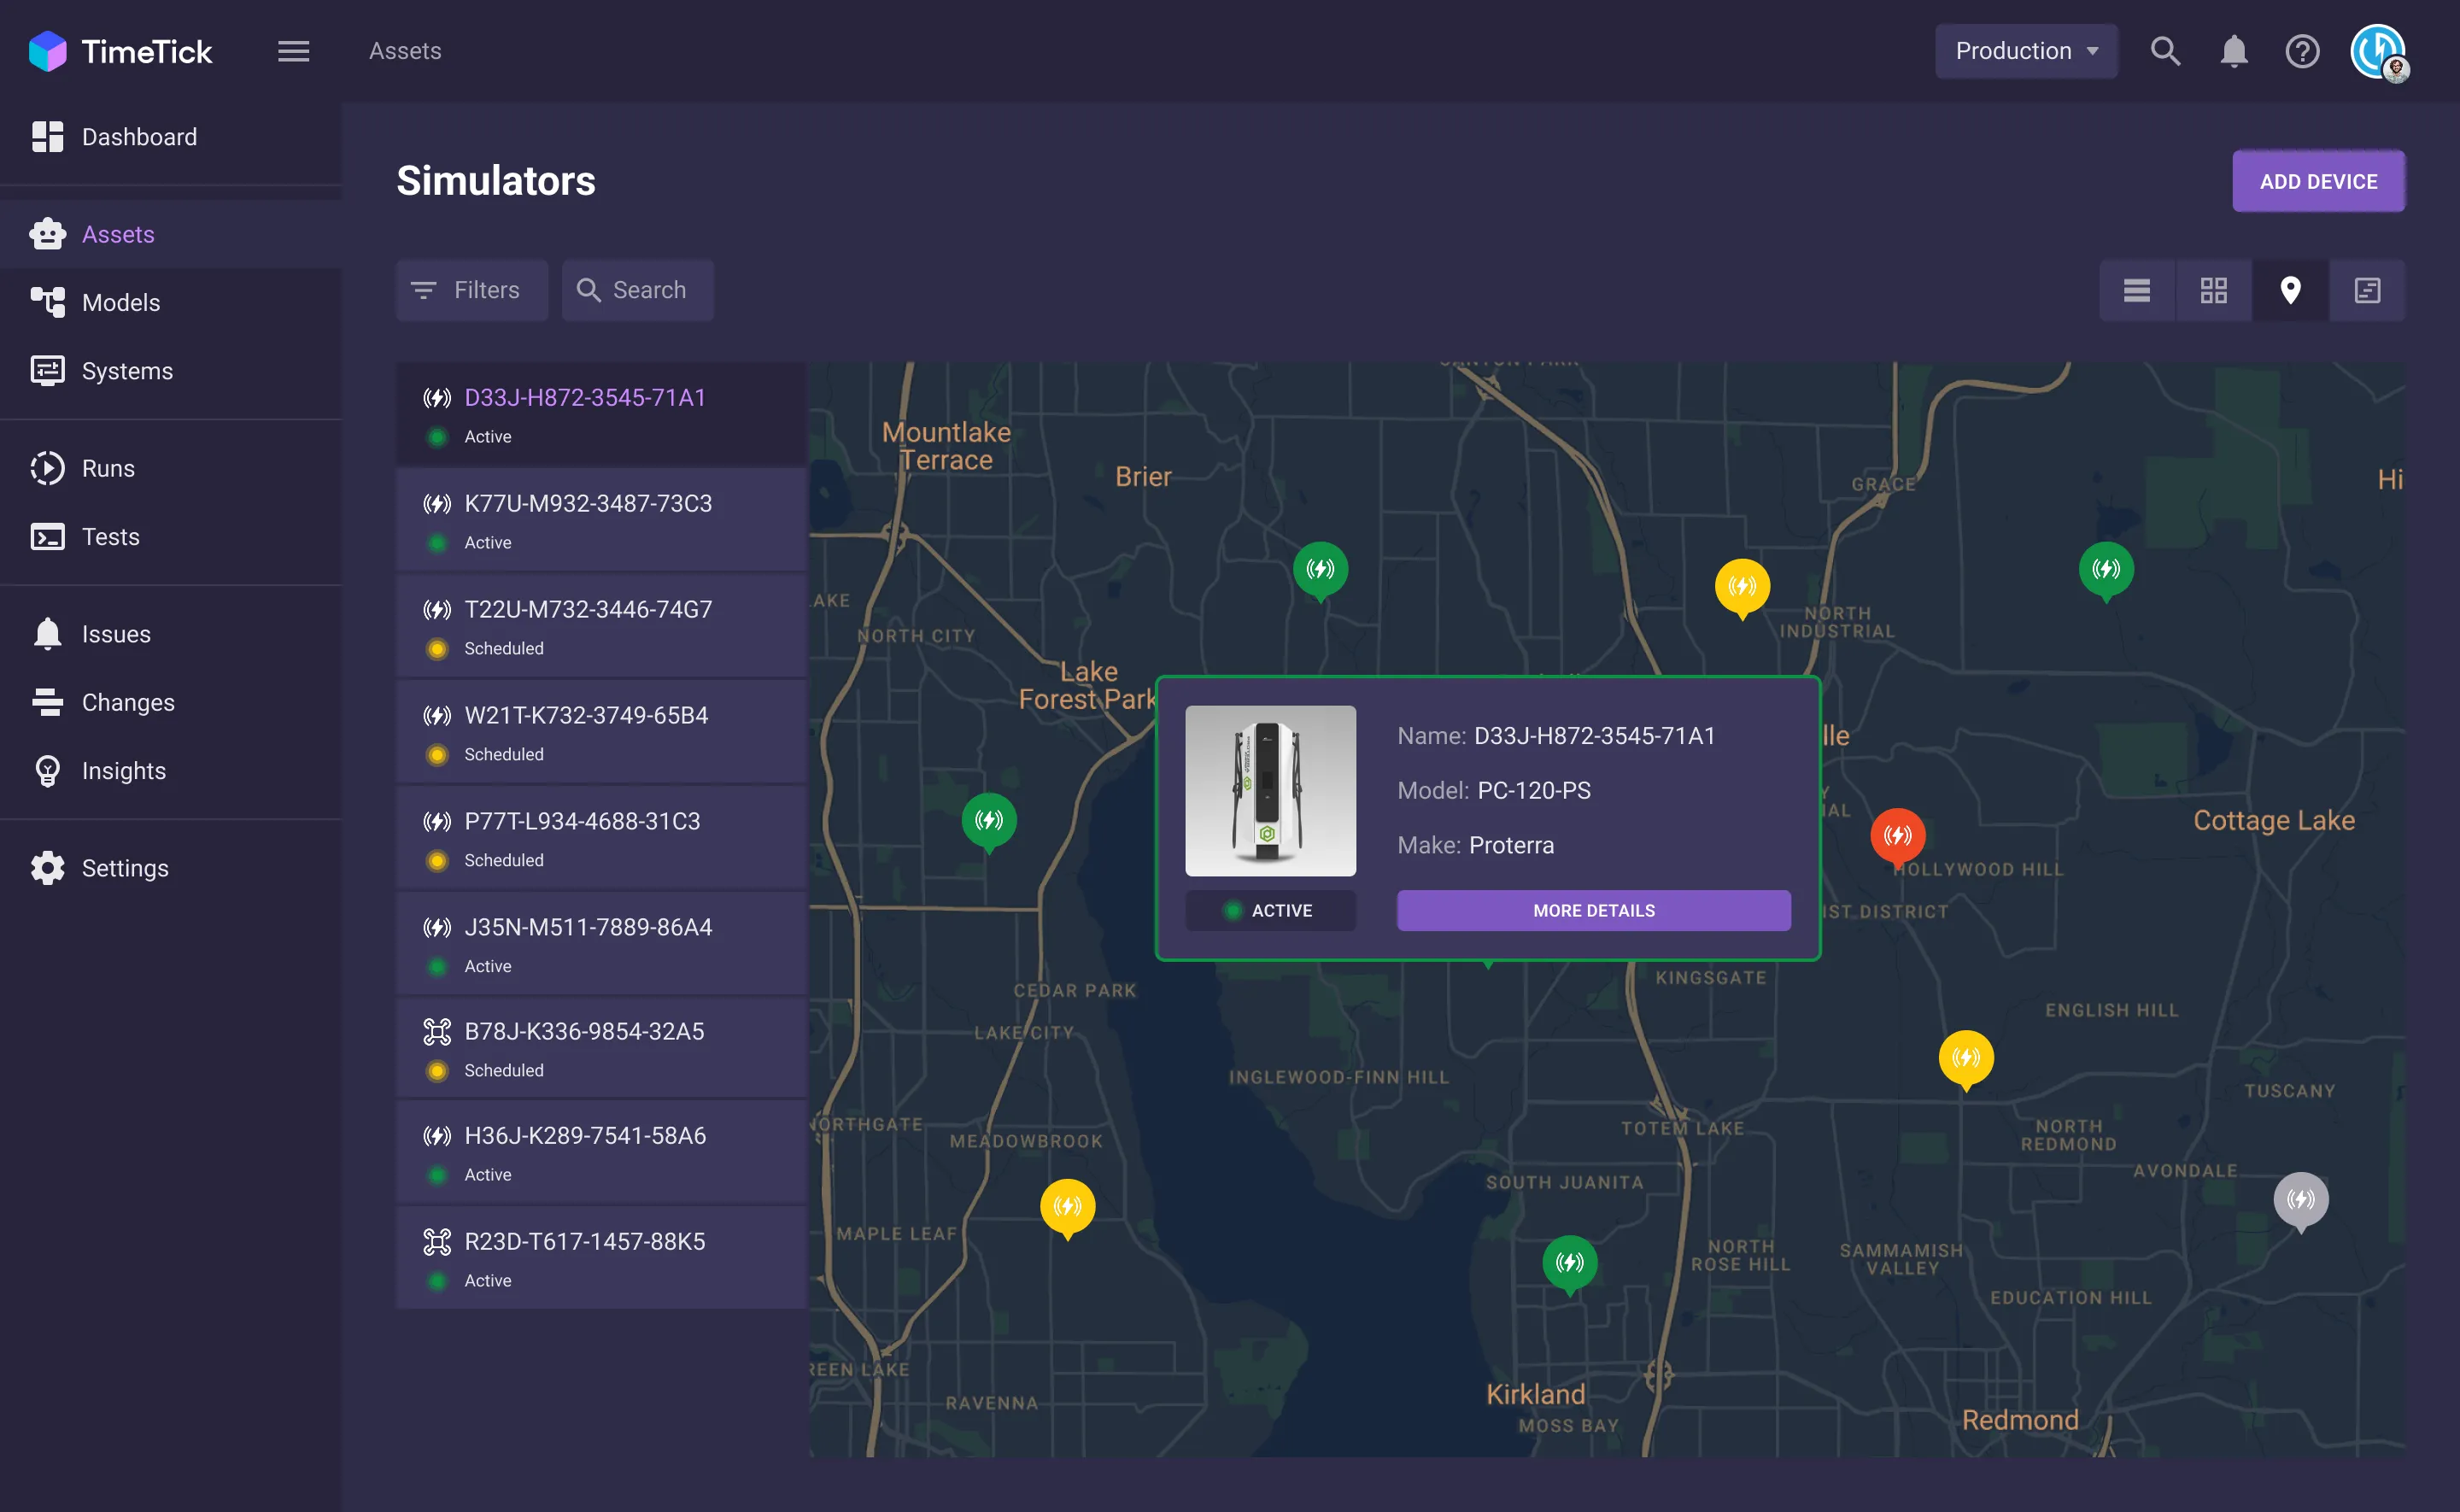Switch to map view pin icon
Image resolution: width=2460 pixels, height=1512 pixels.
point(2290,290)
